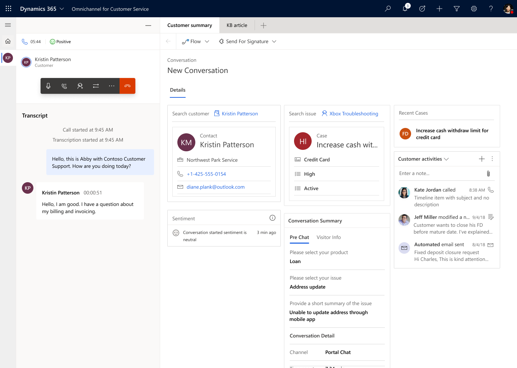Viewport: 517px width, 368px height.
Task: Click the Omnichannel for Customer Service title
Action: [x=110, y=9]
